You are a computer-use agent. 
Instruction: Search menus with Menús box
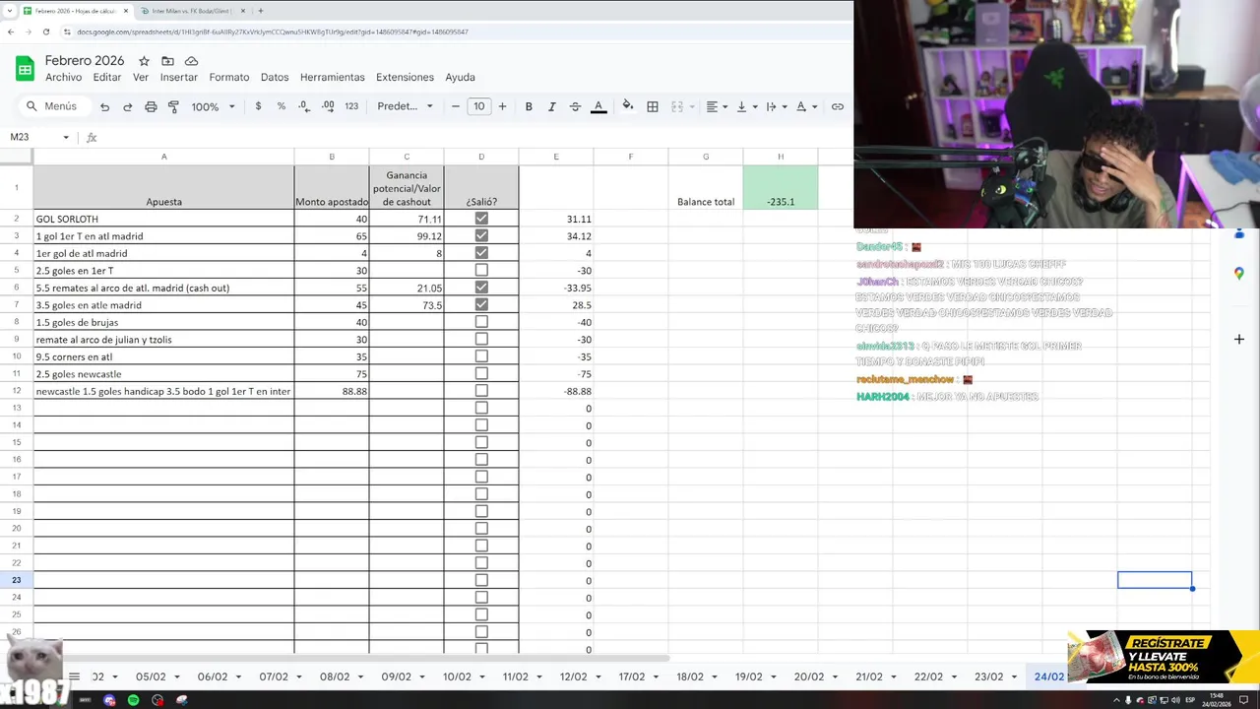53,106
